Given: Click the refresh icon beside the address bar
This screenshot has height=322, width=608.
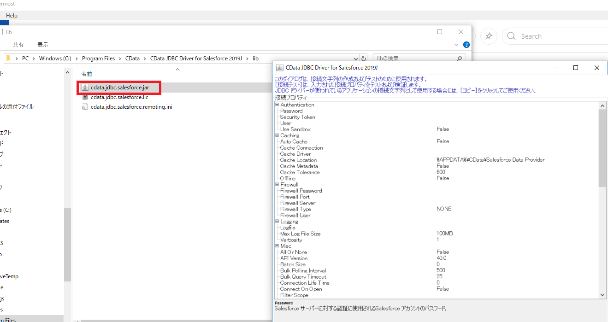Looking at the screenshot, I should pyautogui.click(x=364, y=59).
